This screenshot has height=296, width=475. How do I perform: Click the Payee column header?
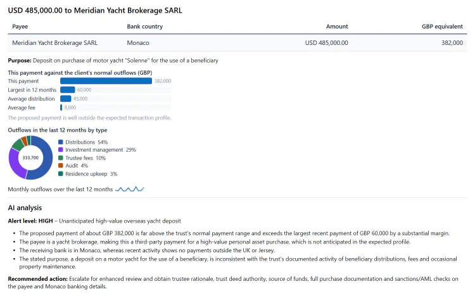20,27
